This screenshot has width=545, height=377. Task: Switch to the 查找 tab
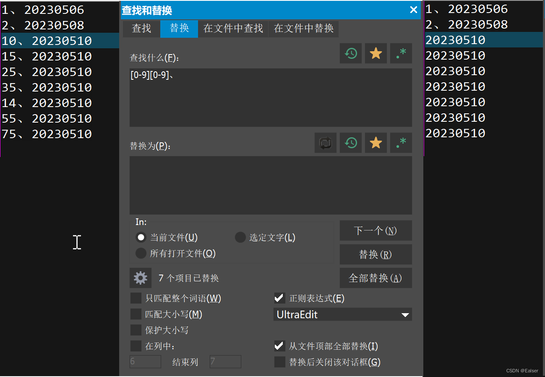(141, 29)
